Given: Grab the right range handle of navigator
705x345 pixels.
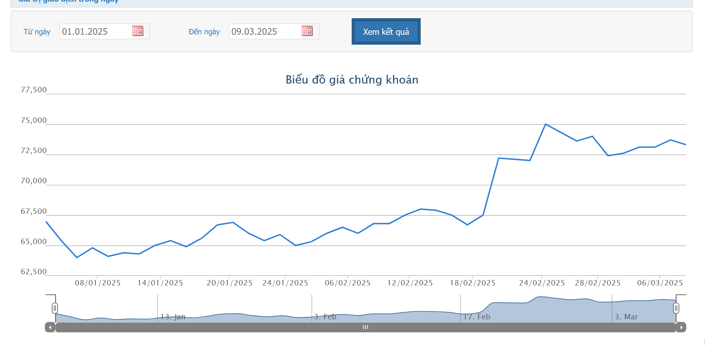Looking at the screenshot, I should click(676, 308).
